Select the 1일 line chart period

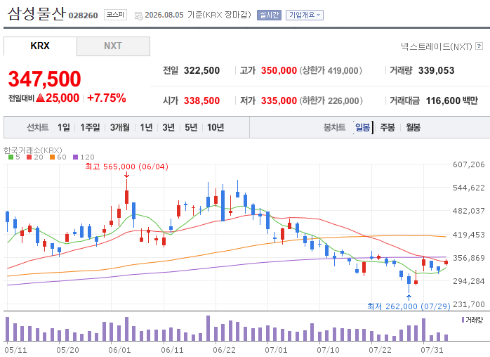point(64,127)
